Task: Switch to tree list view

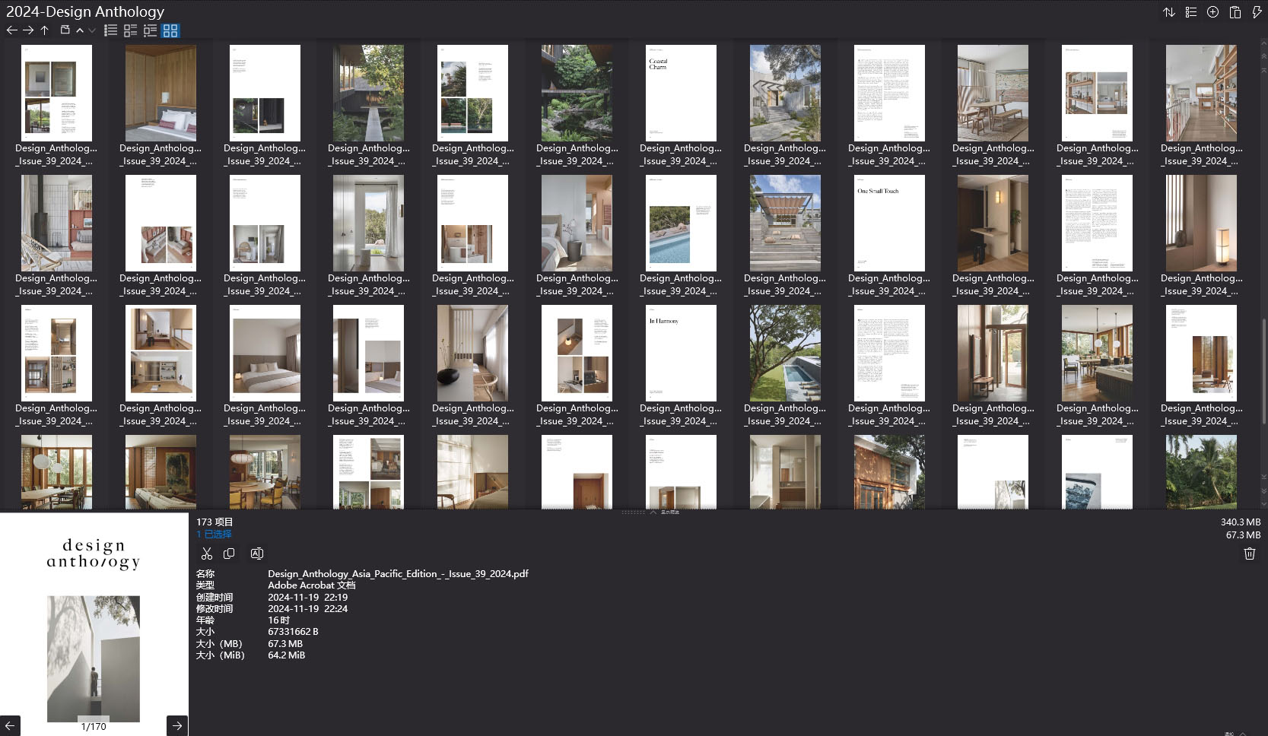Action: pyautogui.click(x=151, y=30)
